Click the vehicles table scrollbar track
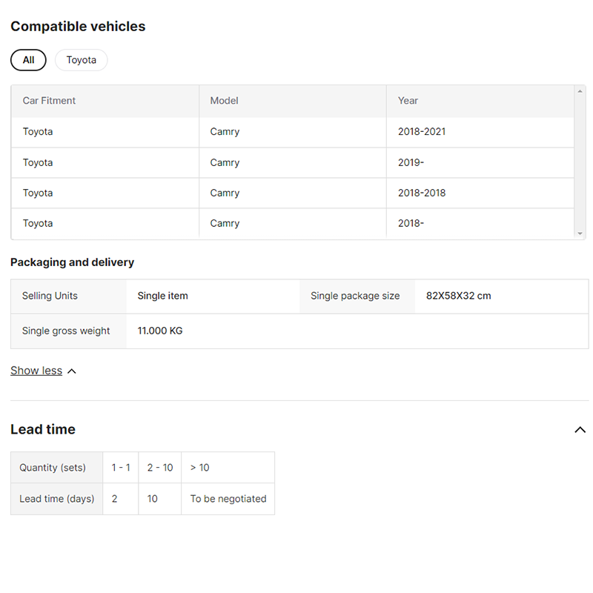This screenshot has height=593, width=593. (x=580, y=162)
